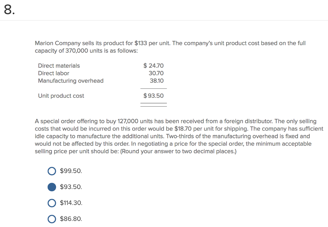Click the Marion Company intro paragraph

point(170,47)
